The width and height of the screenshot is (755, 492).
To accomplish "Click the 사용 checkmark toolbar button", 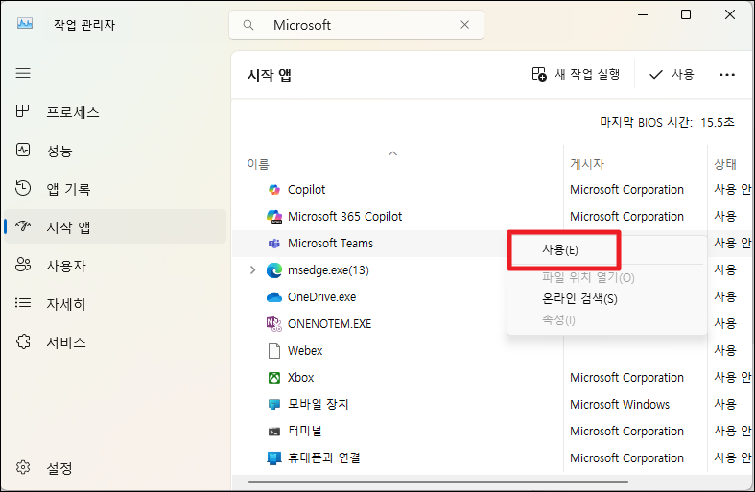I will click(672, 74).
